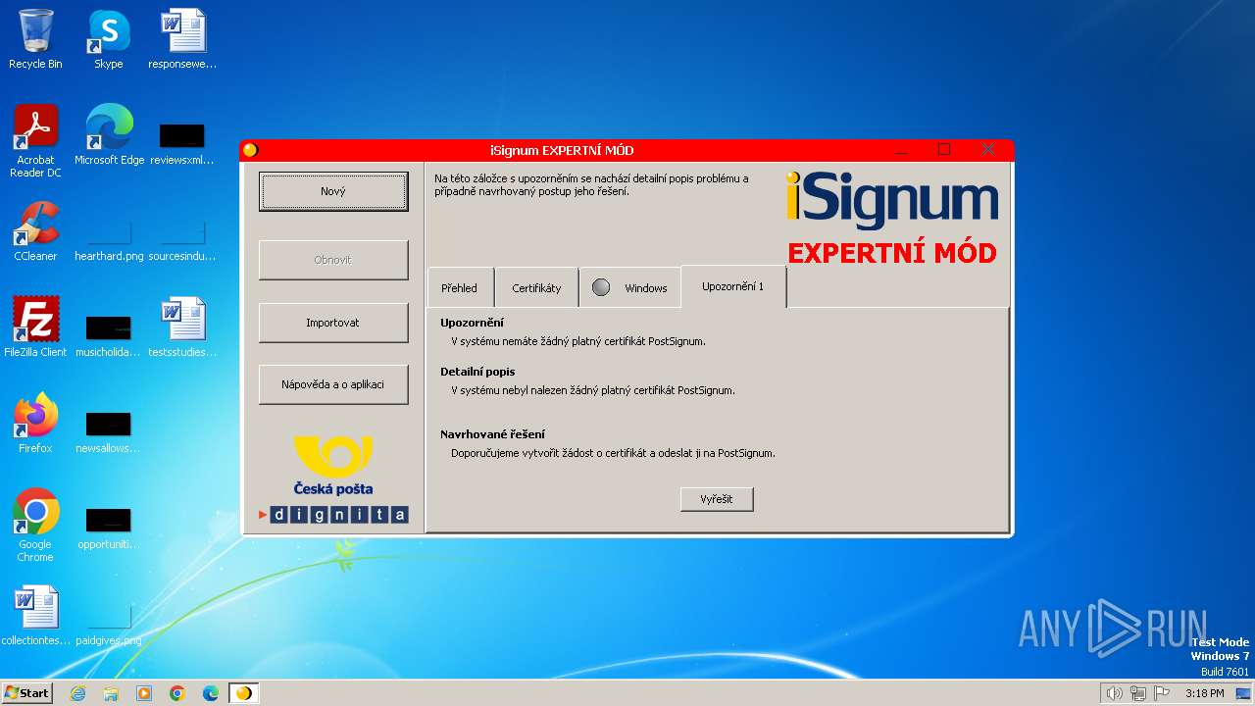Switch to the Windows tab
Screen dimensions: 1255x706
pyautogui.click(x=629, y=288)
